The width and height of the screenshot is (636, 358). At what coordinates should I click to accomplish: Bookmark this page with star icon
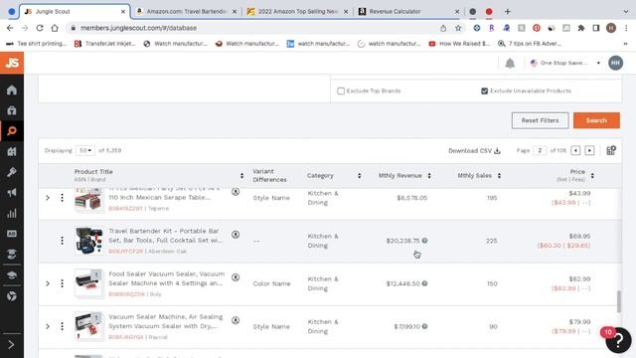(458, 28)
